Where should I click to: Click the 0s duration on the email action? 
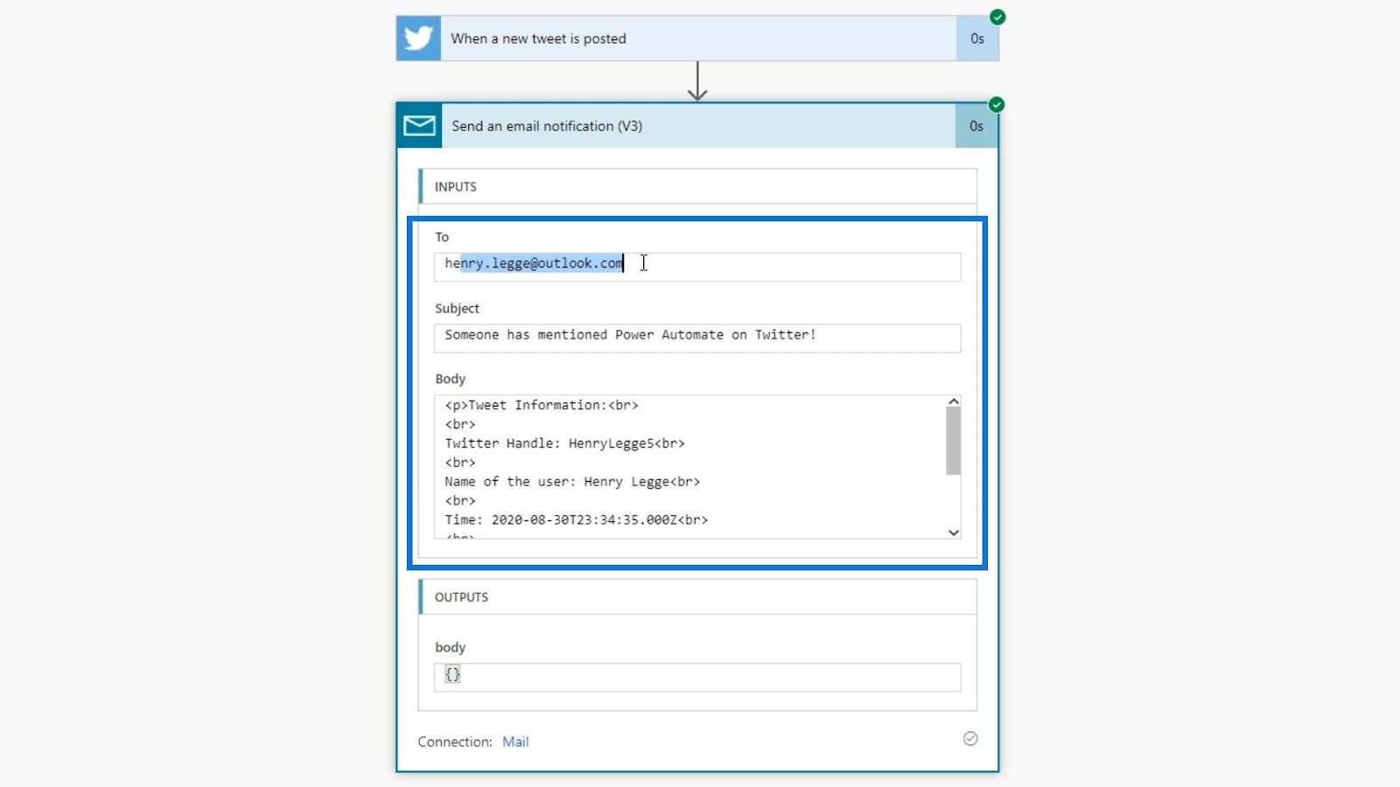(976, 126)
